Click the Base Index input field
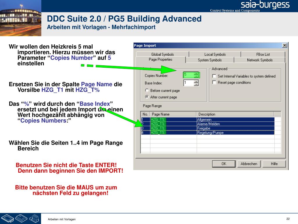The height and width of the screenshot is (224, 298). [189, 83]
